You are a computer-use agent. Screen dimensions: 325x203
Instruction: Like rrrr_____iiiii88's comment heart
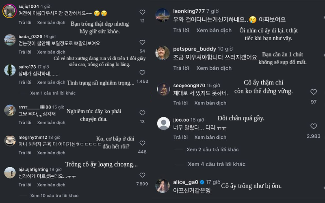coord(142,113)
